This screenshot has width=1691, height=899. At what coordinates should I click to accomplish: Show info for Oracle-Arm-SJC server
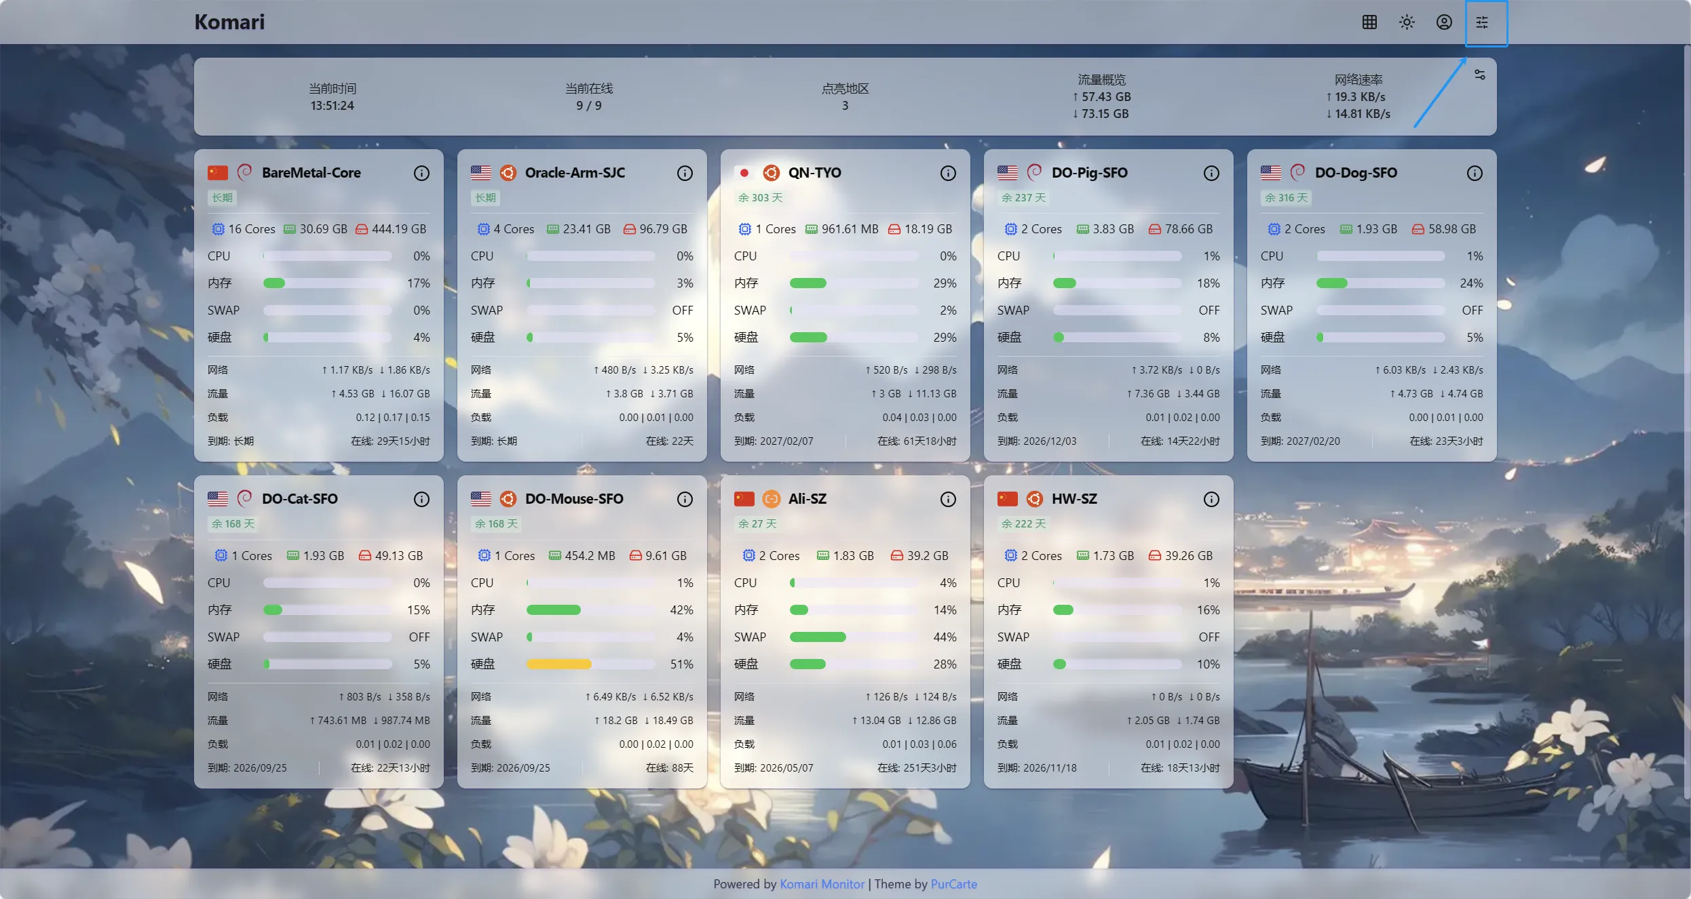pyautogui.click(x=685, y=173)
